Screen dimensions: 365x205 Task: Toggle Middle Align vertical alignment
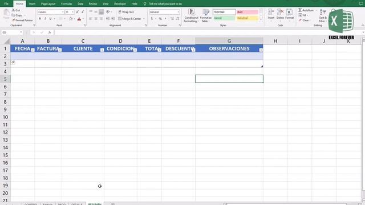(96, 11)
